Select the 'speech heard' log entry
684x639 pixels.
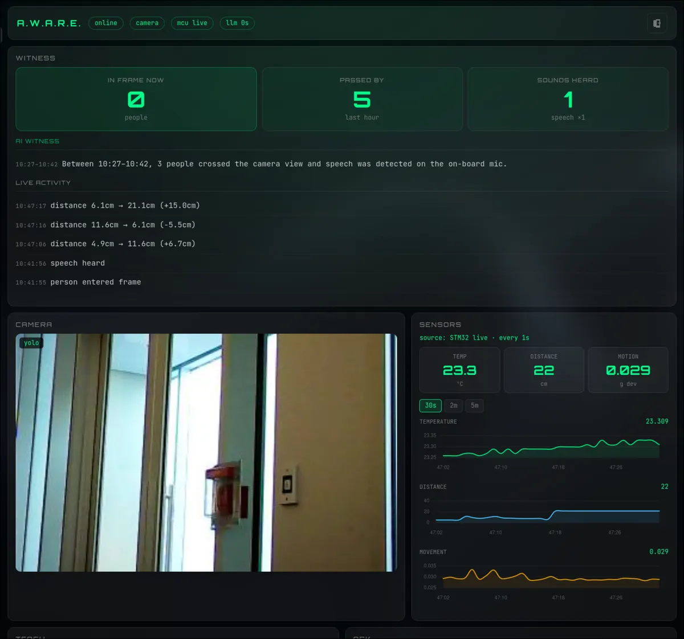[342, 263]
